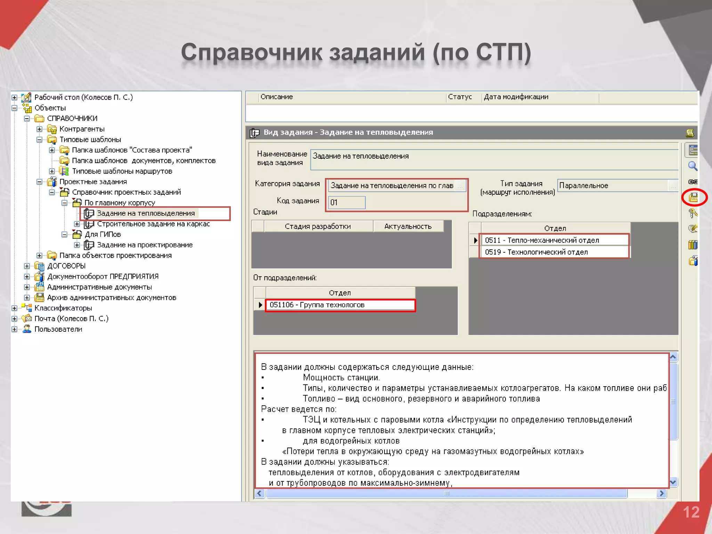The image size is (712, 534).
Task: Collapse the Проектные задания node
Action: tap(39, 182)
